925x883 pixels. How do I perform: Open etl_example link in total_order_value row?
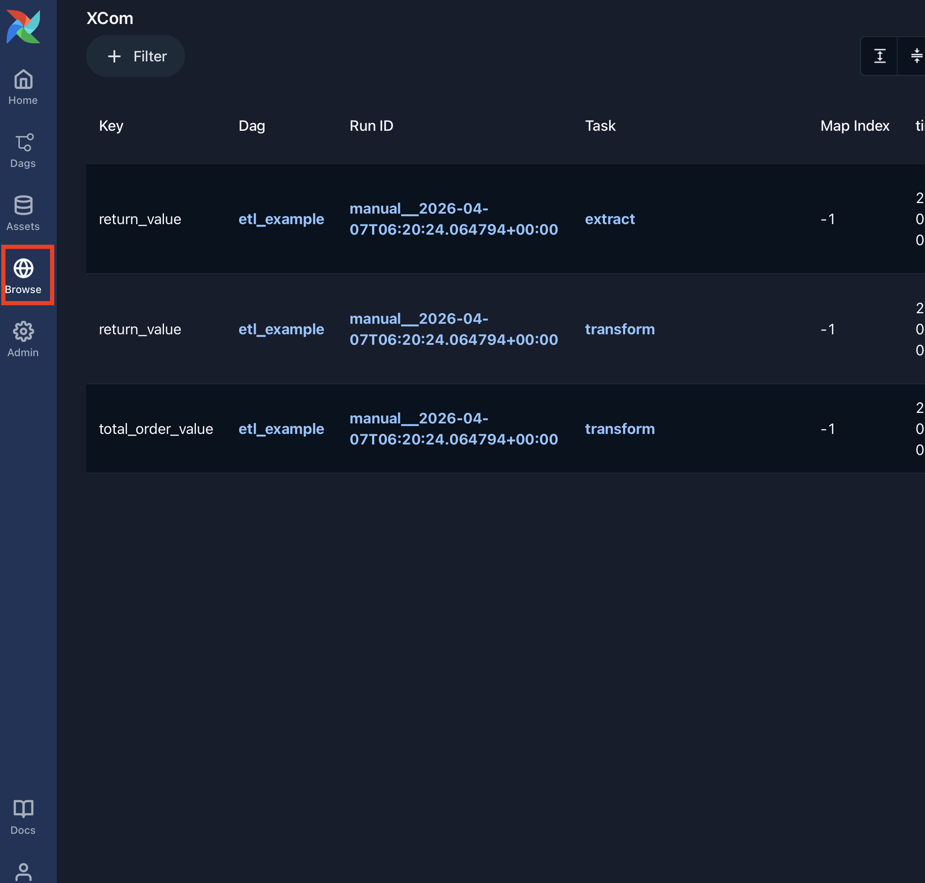pyautogui.click(x=281, y=429)
